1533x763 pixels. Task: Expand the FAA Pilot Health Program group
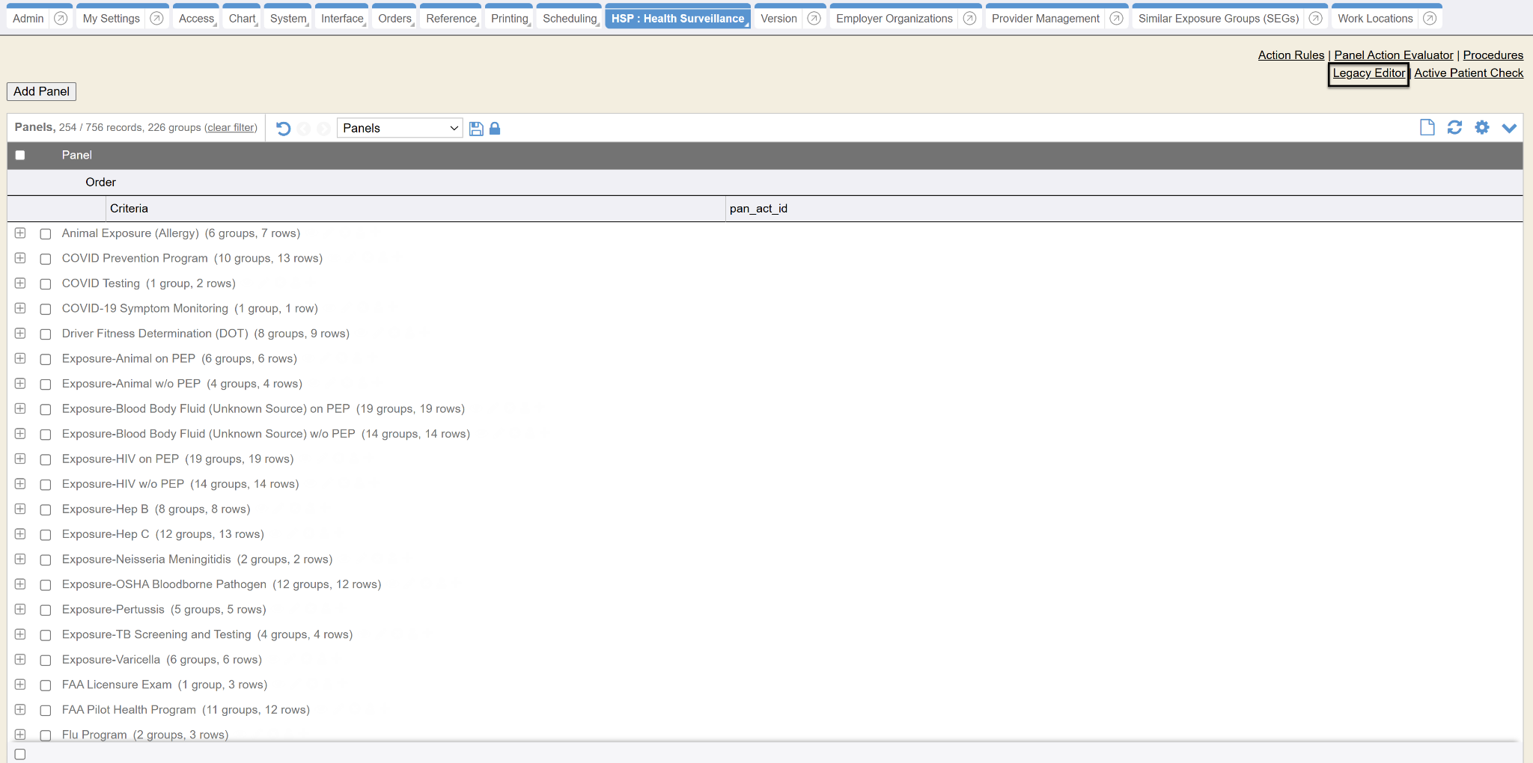point(20,710)
